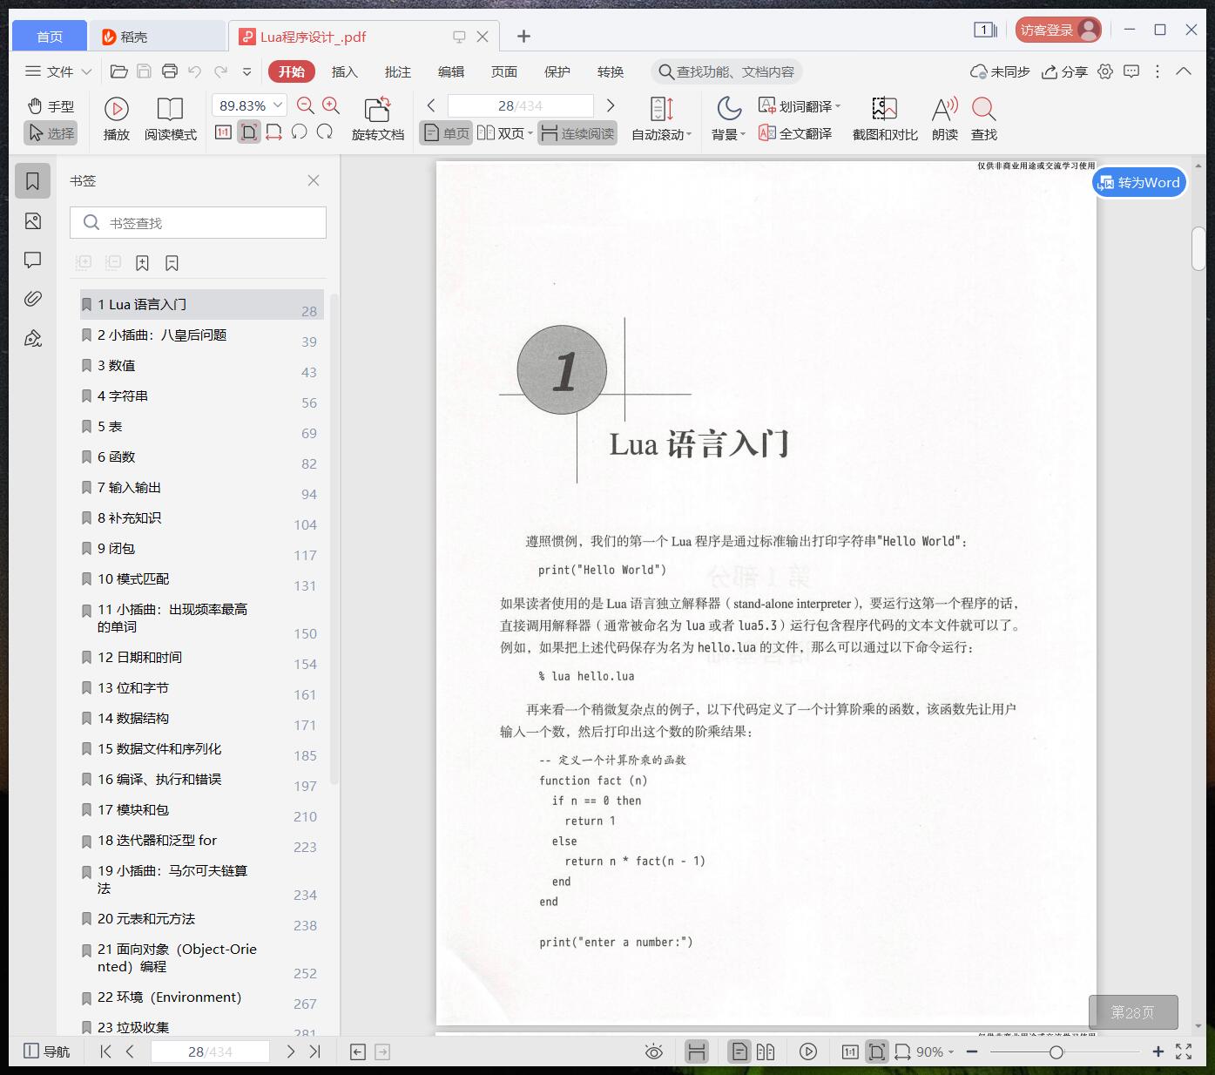Open bookmark '9 闭包'

tap(200, 549)
